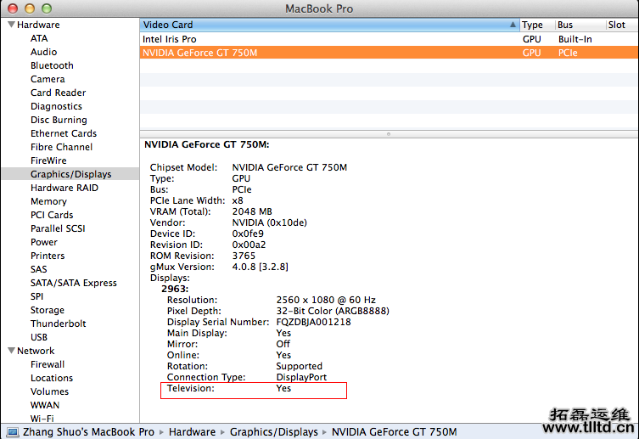Click the computer icon in path bar
The height and width of the screenshot is (439, 639).
click(x=11, y=432)
